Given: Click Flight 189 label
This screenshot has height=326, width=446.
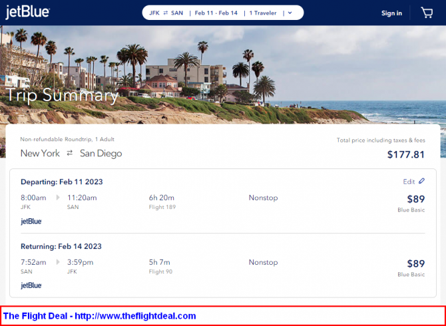Looking at the screenshot, I should pyautogui.click(x=162, y=207).
